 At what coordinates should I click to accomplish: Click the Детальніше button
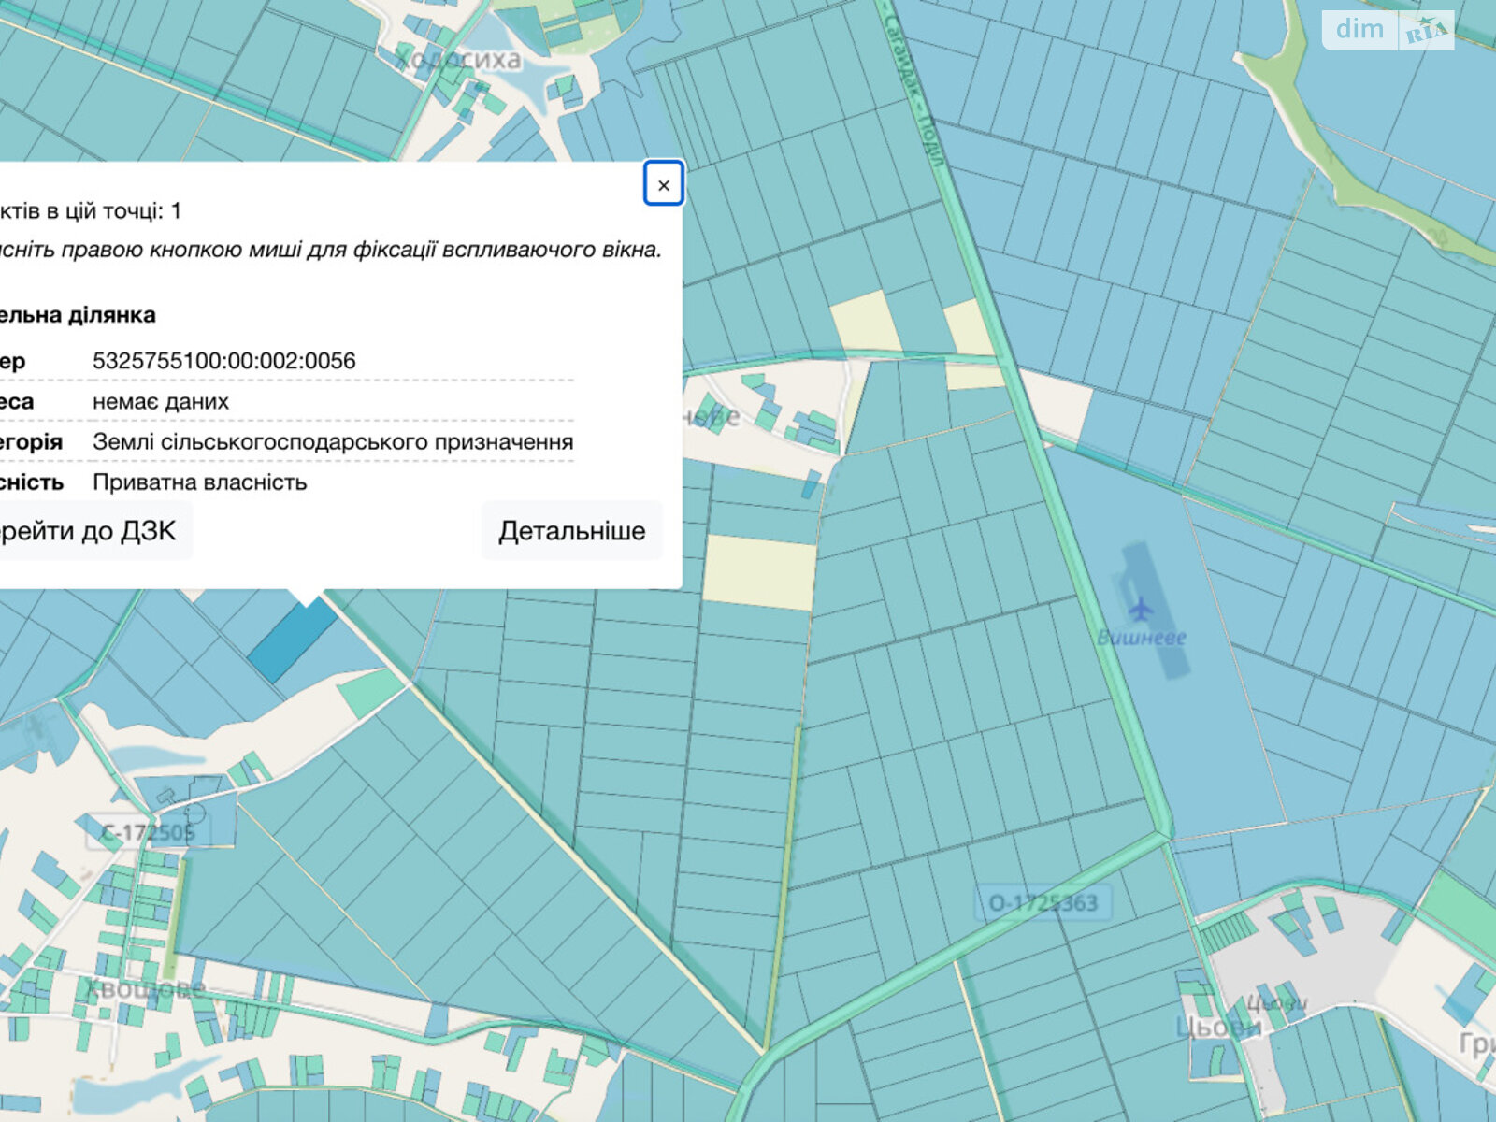tap(571, 531)
